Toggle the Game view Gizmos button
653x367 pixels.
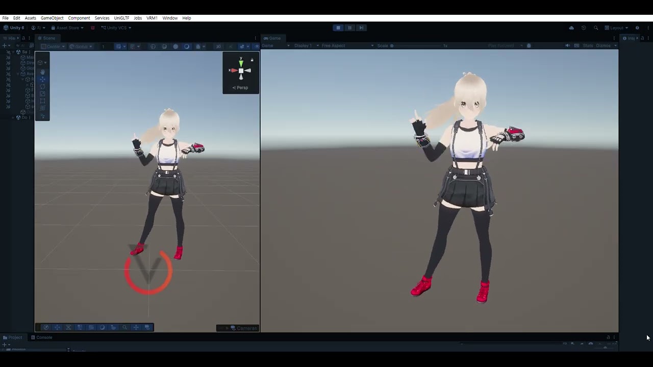coord(603,45)
